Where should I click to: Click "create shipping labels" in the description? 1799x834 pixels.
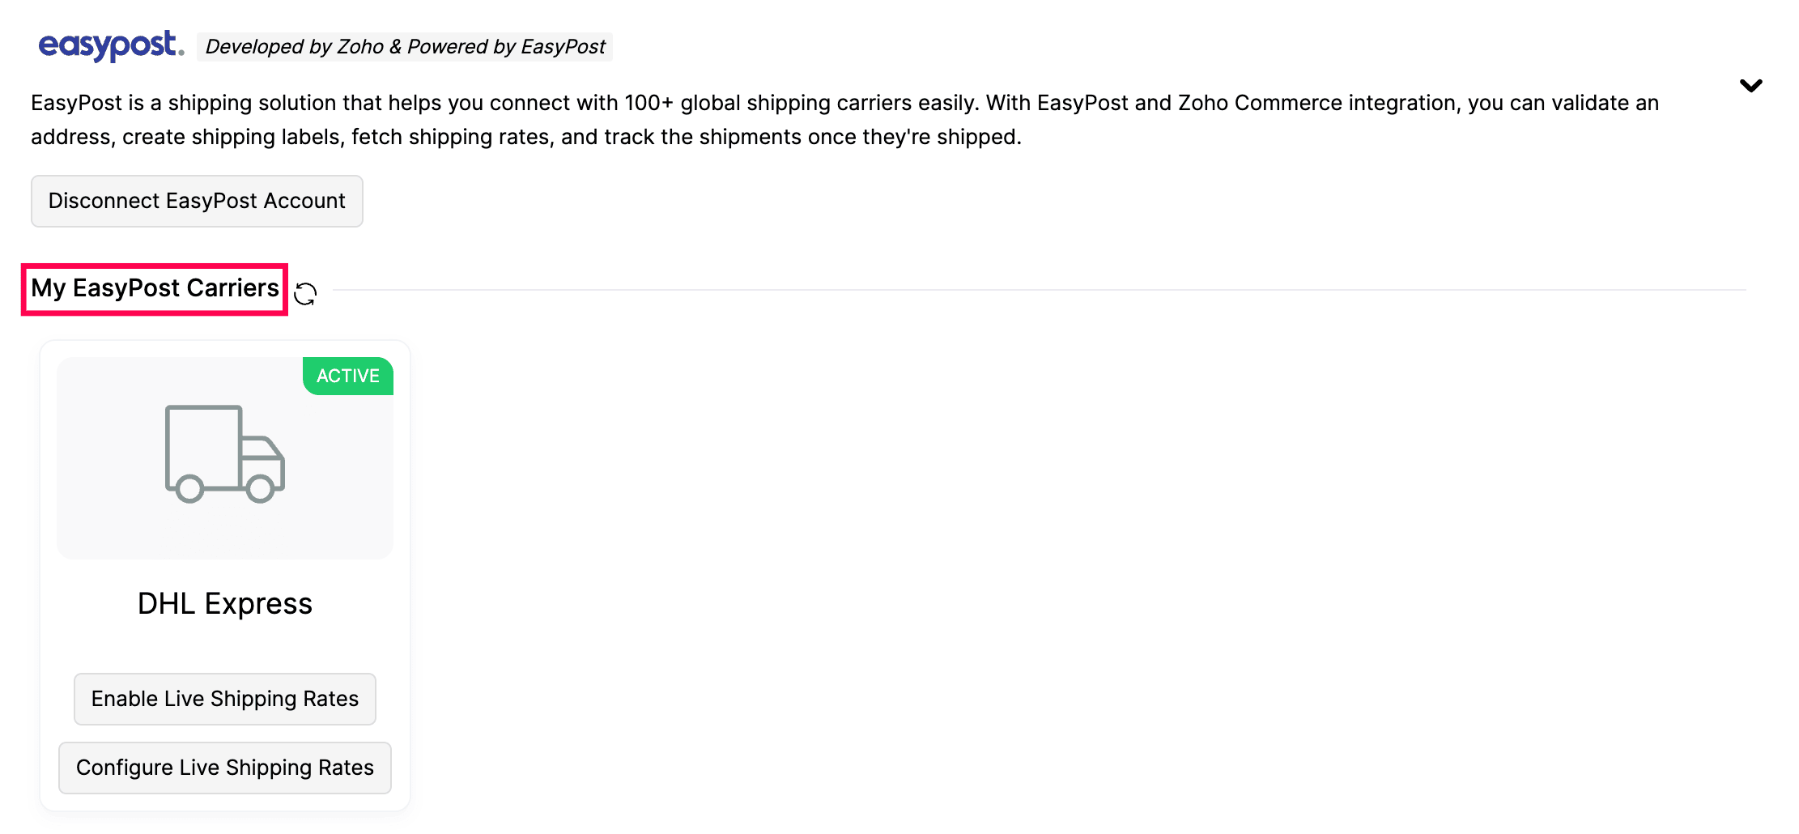tap(233, 137)
